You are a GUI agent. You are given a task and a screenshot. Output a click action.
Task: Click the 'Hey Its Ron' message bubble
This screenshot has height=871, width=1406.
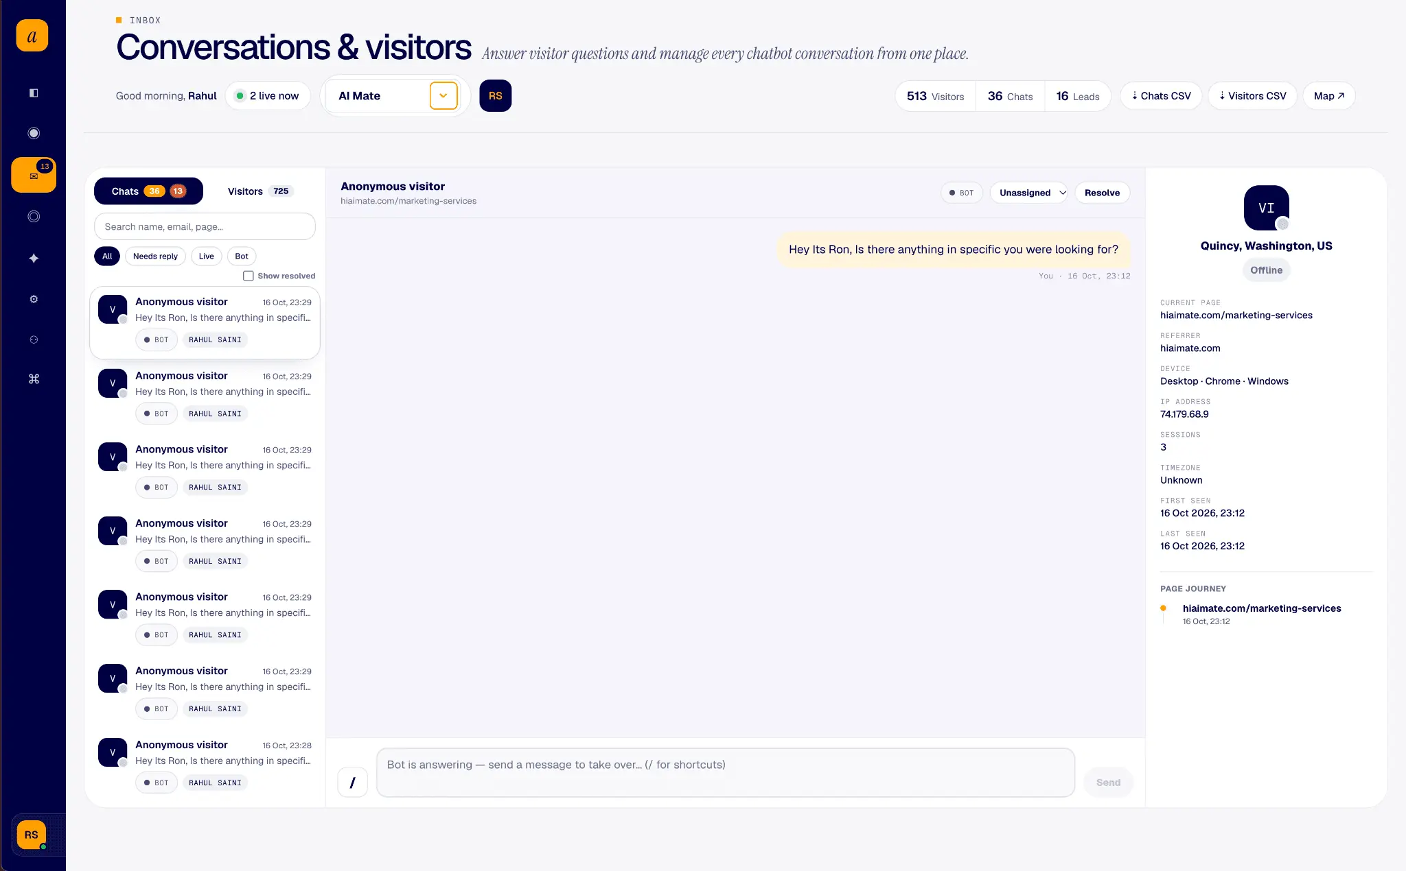[x=953, y=250]
